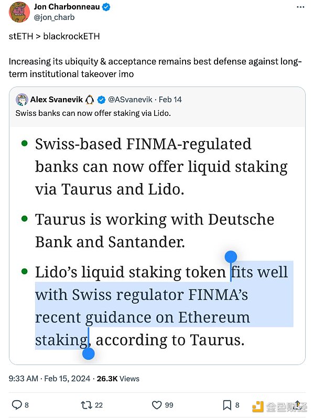313x418 pixels.
Task: Toggle the bookmark icon
Action: pyautogui.click(x=227, y=405)
